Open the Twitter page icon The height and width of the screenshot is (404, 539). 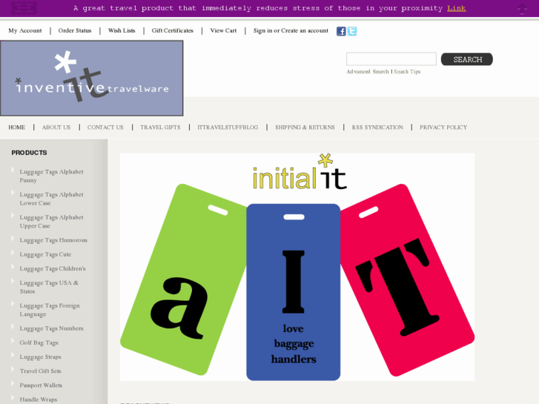[x=352, y=31]
